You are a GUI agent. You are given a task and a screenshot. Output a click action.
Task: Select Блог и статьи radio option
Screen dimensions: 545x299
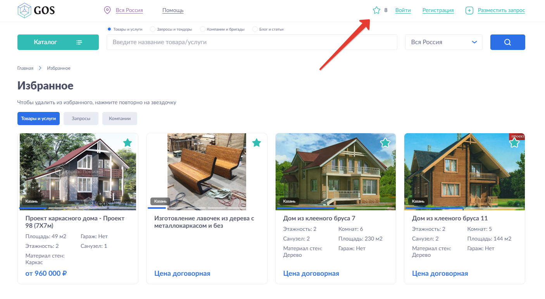(255, 29)
